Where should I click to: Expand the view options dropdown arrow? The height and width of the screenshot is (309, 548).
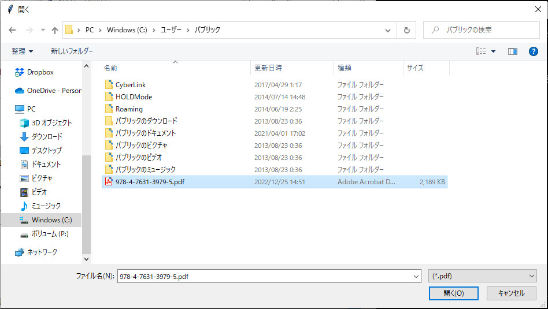coord(493,51)
